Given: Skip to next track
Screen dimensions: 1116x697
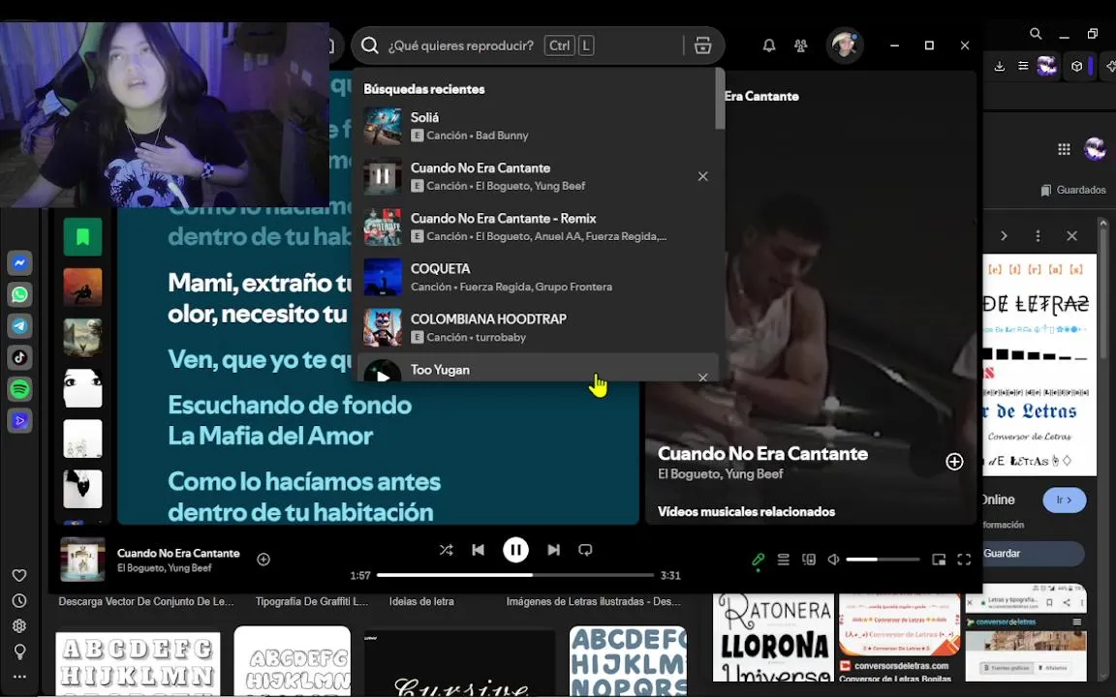Looking at the screenshot, I should 553,550.
